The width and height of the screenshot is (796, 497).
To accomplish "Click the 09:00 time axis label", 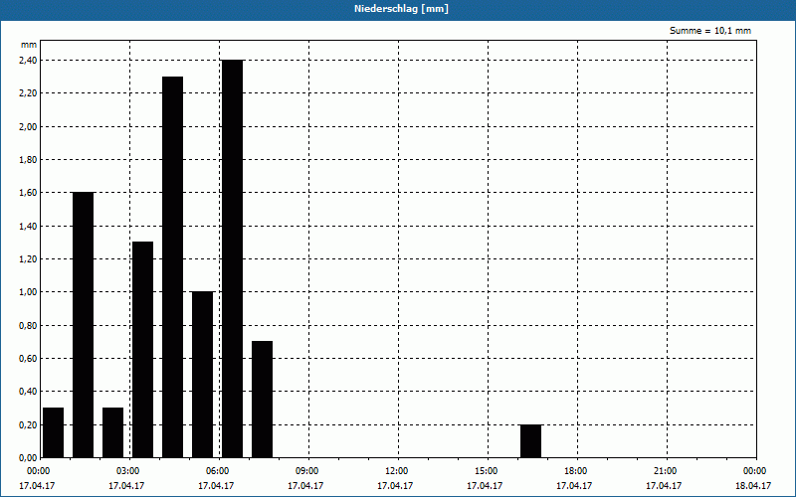I will point(306,471).
